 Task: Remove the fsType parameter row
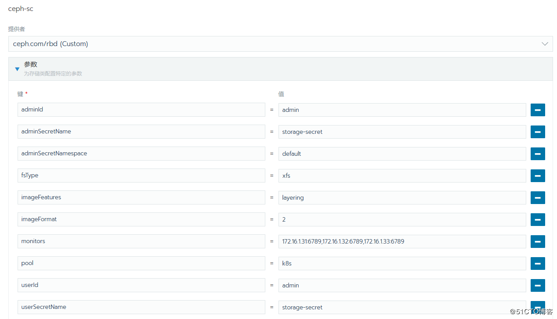538,176
